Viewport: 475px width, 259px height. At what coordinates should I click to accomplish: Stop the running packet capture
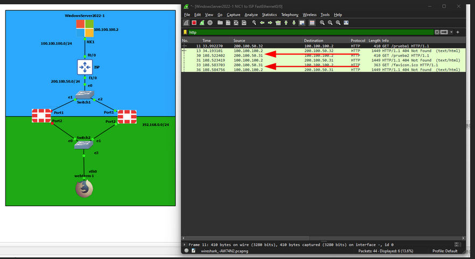(194, 23)
